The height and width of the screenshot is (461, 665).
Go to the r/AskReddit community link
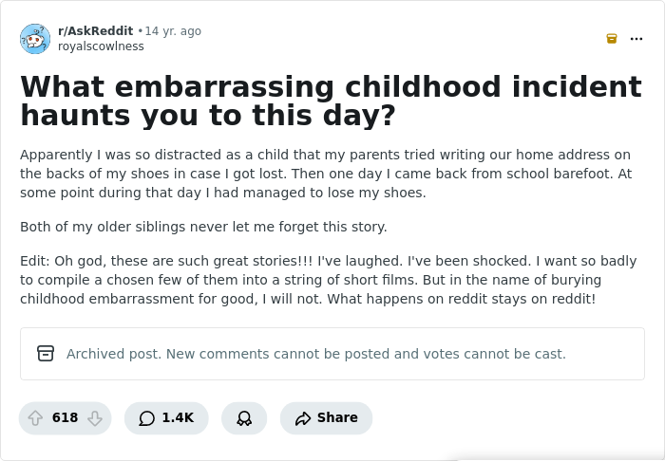pos(95,31)
